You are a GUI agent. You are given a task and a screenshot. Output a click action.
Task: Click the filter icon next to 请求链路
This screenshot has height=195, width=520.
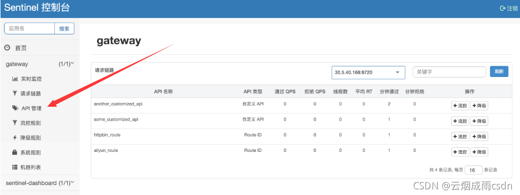pyautogui.click(x=14, y=93)
